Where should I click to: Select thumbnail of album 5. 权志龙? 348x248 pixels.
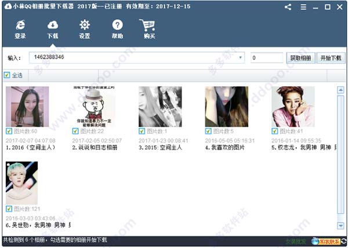coord(293,107)
